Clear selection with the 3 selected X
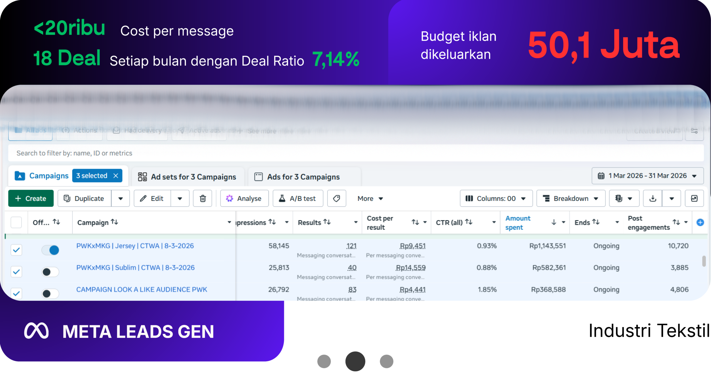 click(116, 176)
